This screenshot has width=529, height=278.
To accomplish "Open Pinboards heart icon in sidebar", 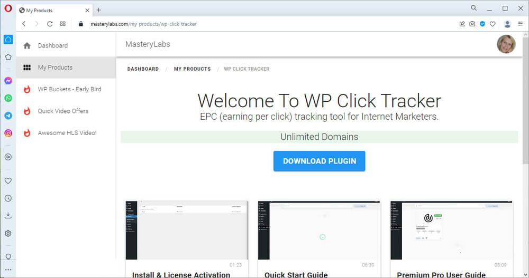I will click(8, 181).
